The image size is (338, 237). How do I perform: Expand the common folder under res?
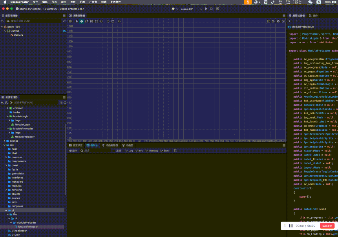pyautogui.click(x=8, y=108)
